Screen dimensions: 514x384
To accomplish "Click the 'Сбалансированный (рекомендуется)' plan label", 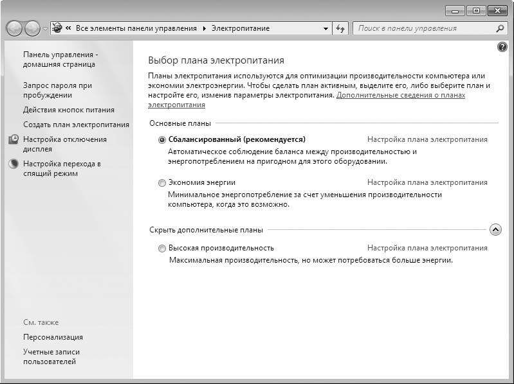I will pyautogui.click(x=237, y=139).
